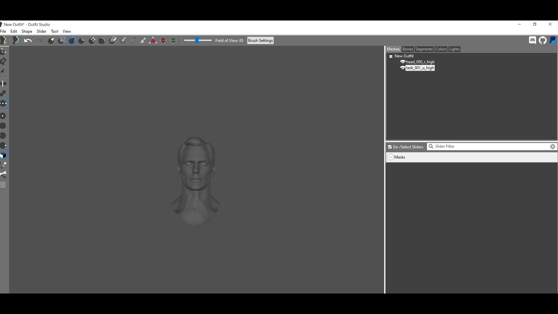Open the File menu
The width and height of the screenshot is (558, 314).
click(x=3, y=31)
